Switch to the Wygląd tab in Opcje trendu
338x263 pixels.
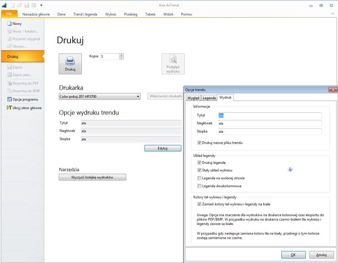(193, 98)
